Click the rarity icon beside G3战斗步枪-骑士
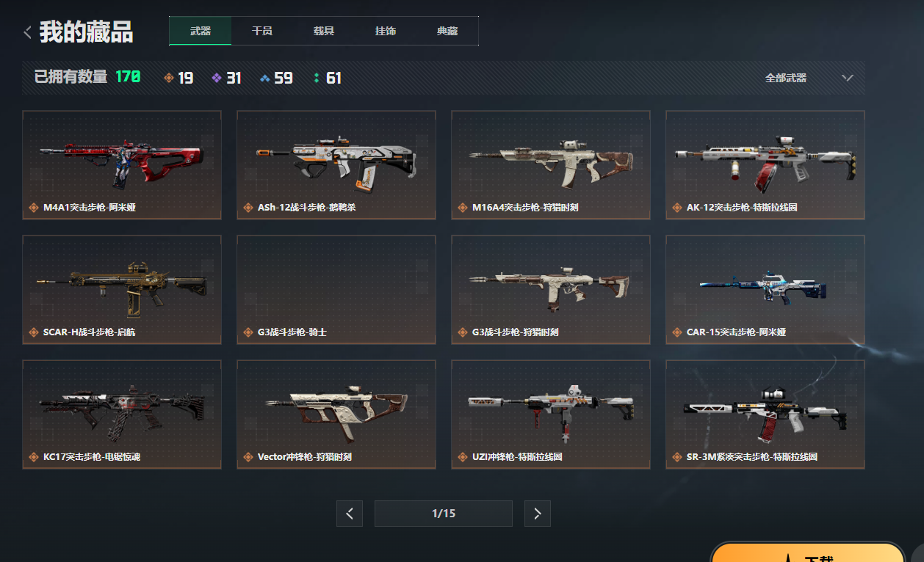The width and height of the screenshot is (924, 562). point(248,332)
